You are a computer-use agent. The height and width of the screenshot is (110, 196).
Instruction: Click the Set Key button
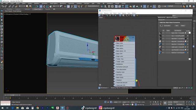170,105
